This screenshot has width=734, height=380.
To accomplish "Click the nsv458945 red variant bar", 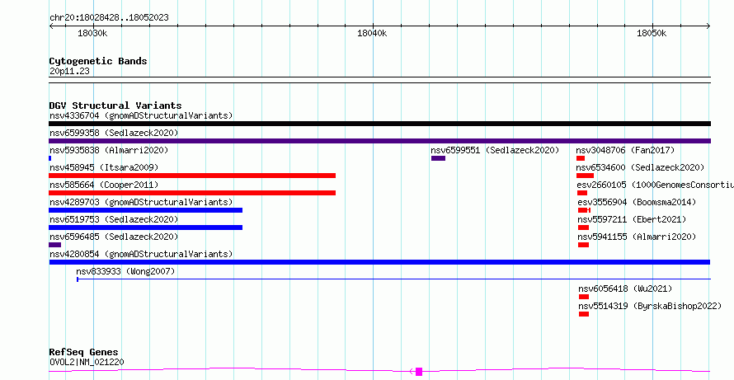I will click(x=192, y=176).
